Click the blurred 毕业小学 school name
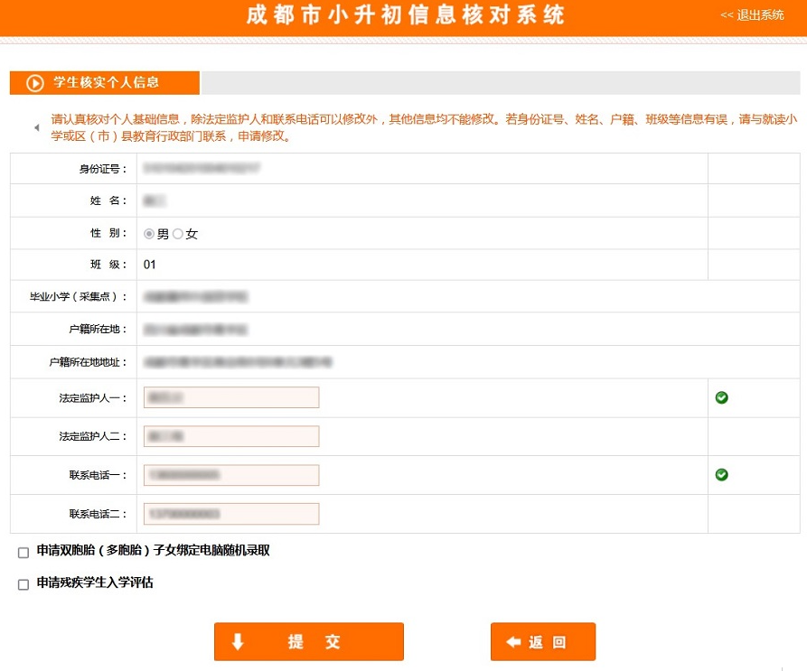This screenshot has height=671, width=807. click(196, 296)
